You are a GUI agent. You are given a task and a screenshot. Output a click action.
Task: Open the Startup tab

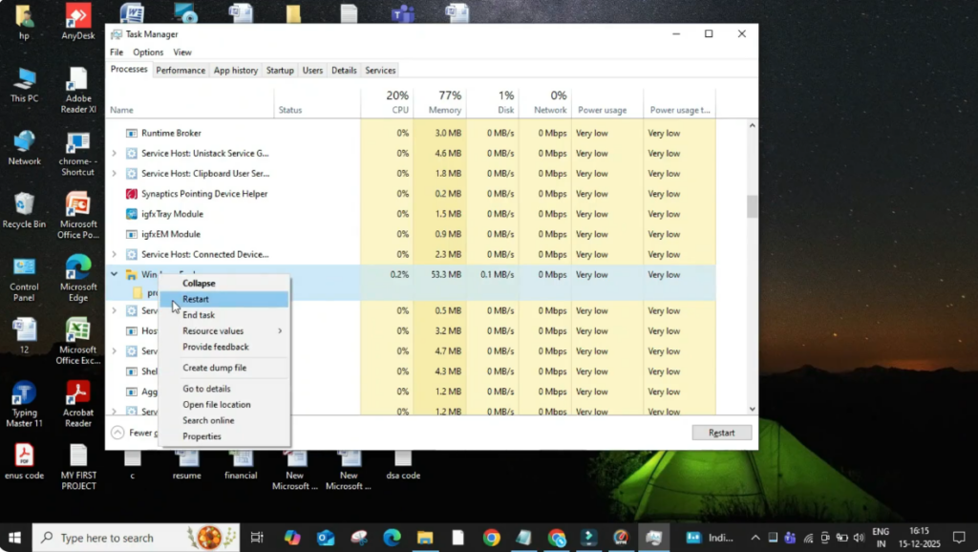[279, 70]
